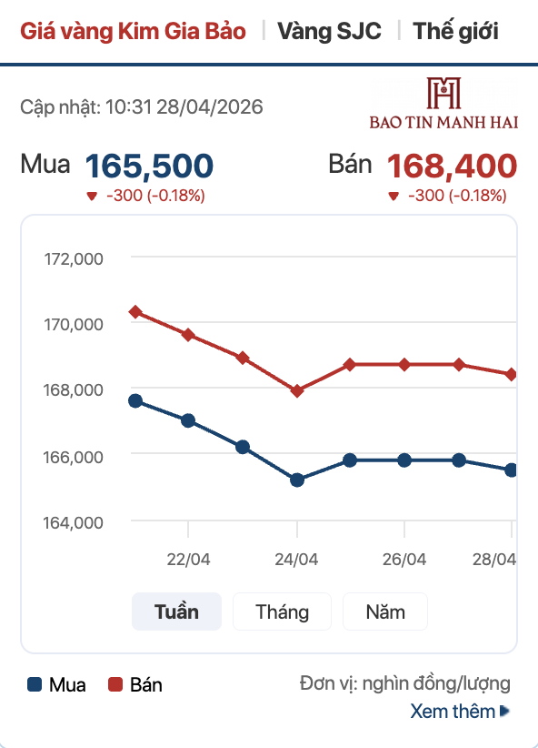The height and width of the screenshot is (748, 538).
Task: Click the arrow icon beside Xem thêm
Action: pyautogui.click(x=503, y=712)
